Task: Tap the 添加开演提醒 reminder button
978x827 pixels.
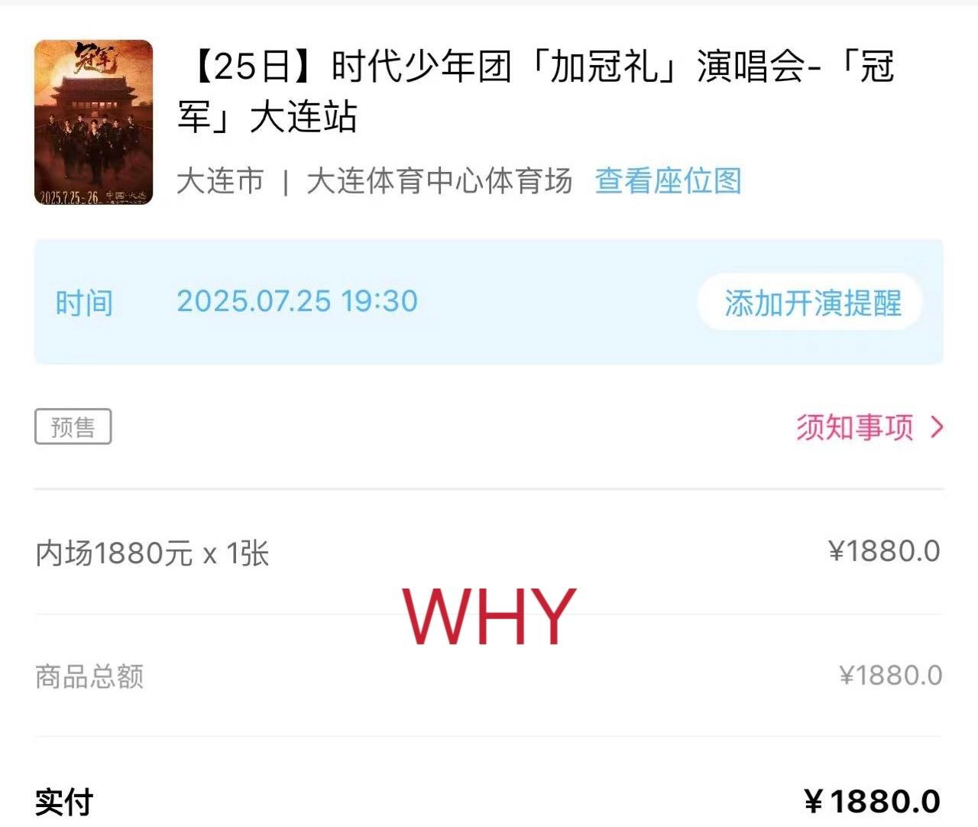Action: pos(812,303)
